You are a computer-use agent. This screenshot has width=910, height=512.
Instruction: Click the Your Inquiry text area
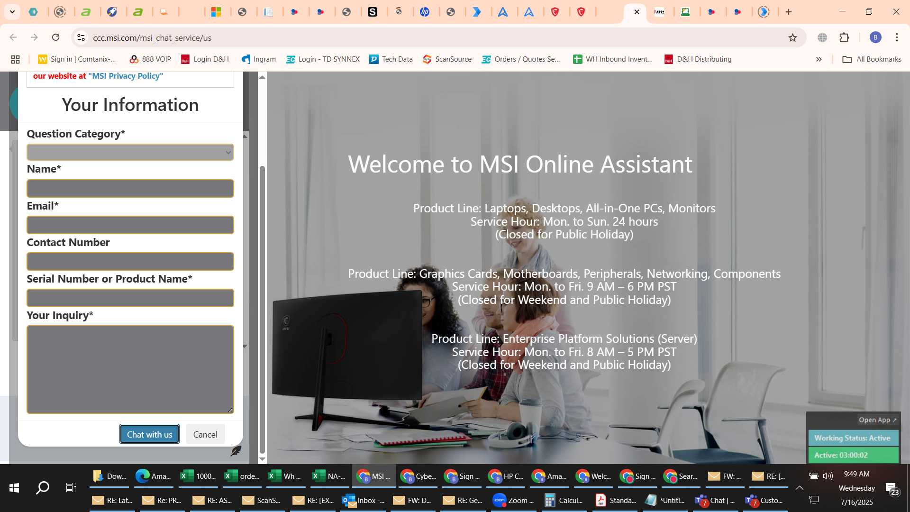(130, 369)
